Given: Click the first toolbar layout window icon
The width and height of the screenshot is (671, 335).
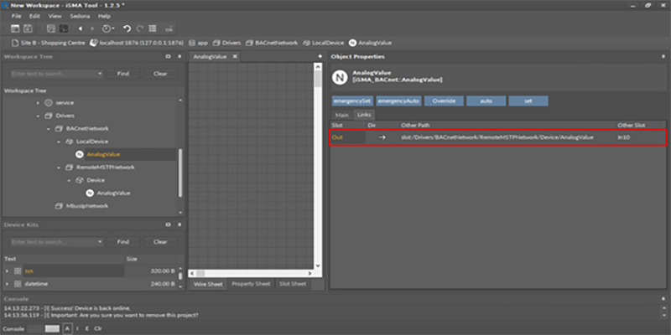Looking at the screenshot, I should pos(15,28).
